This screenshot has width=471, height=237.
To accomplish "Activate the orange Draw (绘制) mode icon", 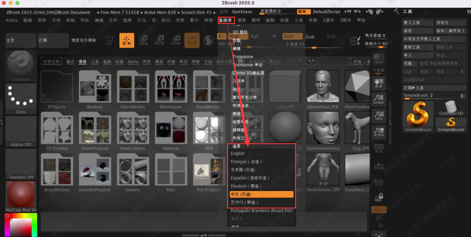I will pyautogui.click(x=127, y=40).
